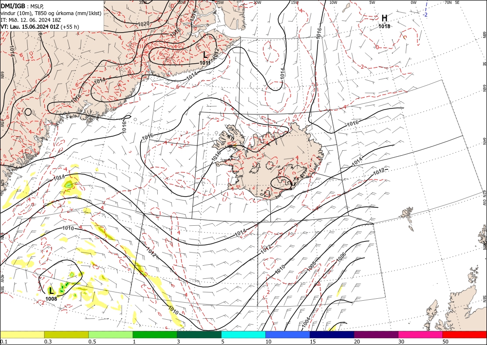The width and height of the screenshot is (487, 345).
Task: Click the '1006' isobar label
Action: tap(341, 257)
